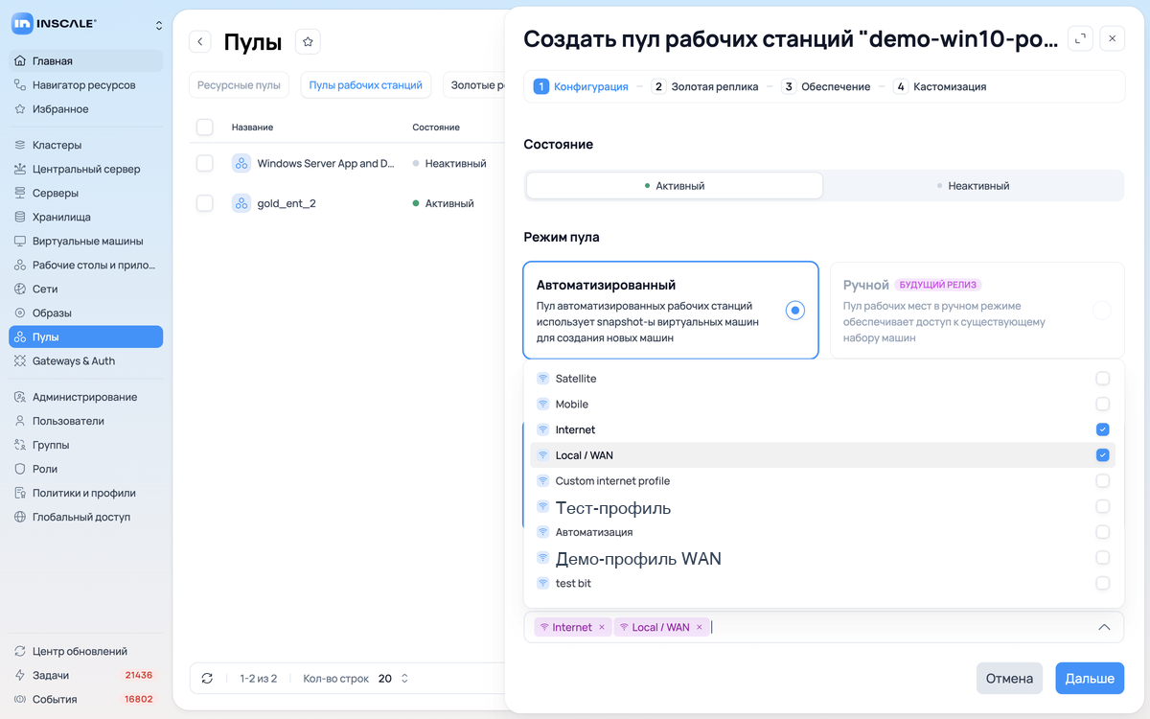Image resolution: width=1150 pixels, height=719 pixels.
Task: Open Группы sidebar icon
Action: [x=20, y=445]
